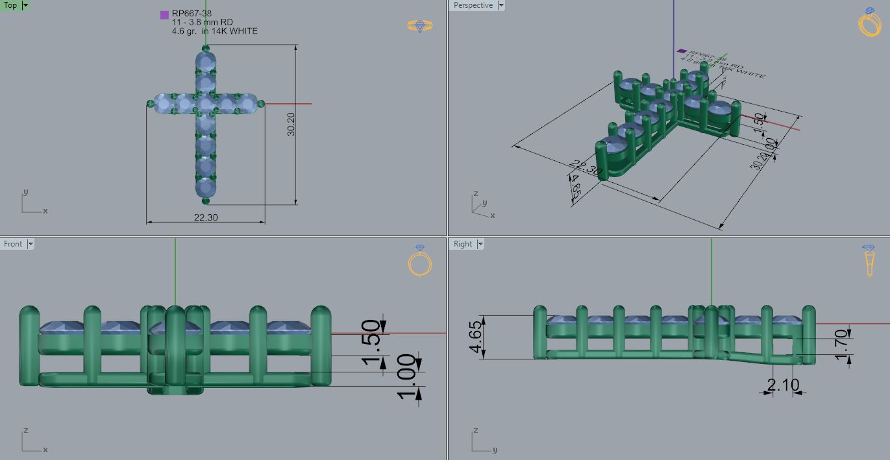The height and width of the screenshot is (460, 890).
Task: Select the Front viewport title label
Action: 13,244
